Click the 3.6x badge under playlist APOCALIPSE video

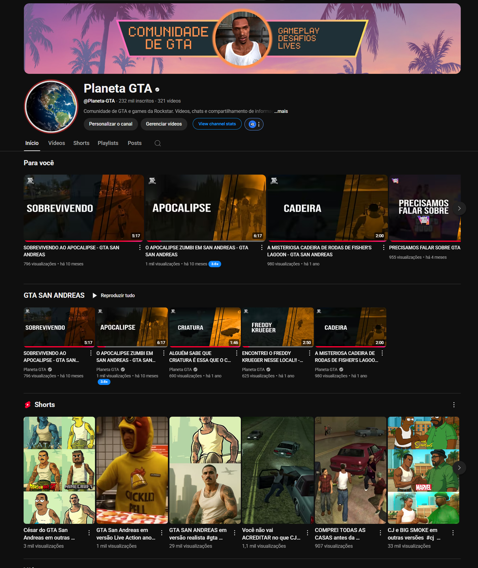coord(104,382)
